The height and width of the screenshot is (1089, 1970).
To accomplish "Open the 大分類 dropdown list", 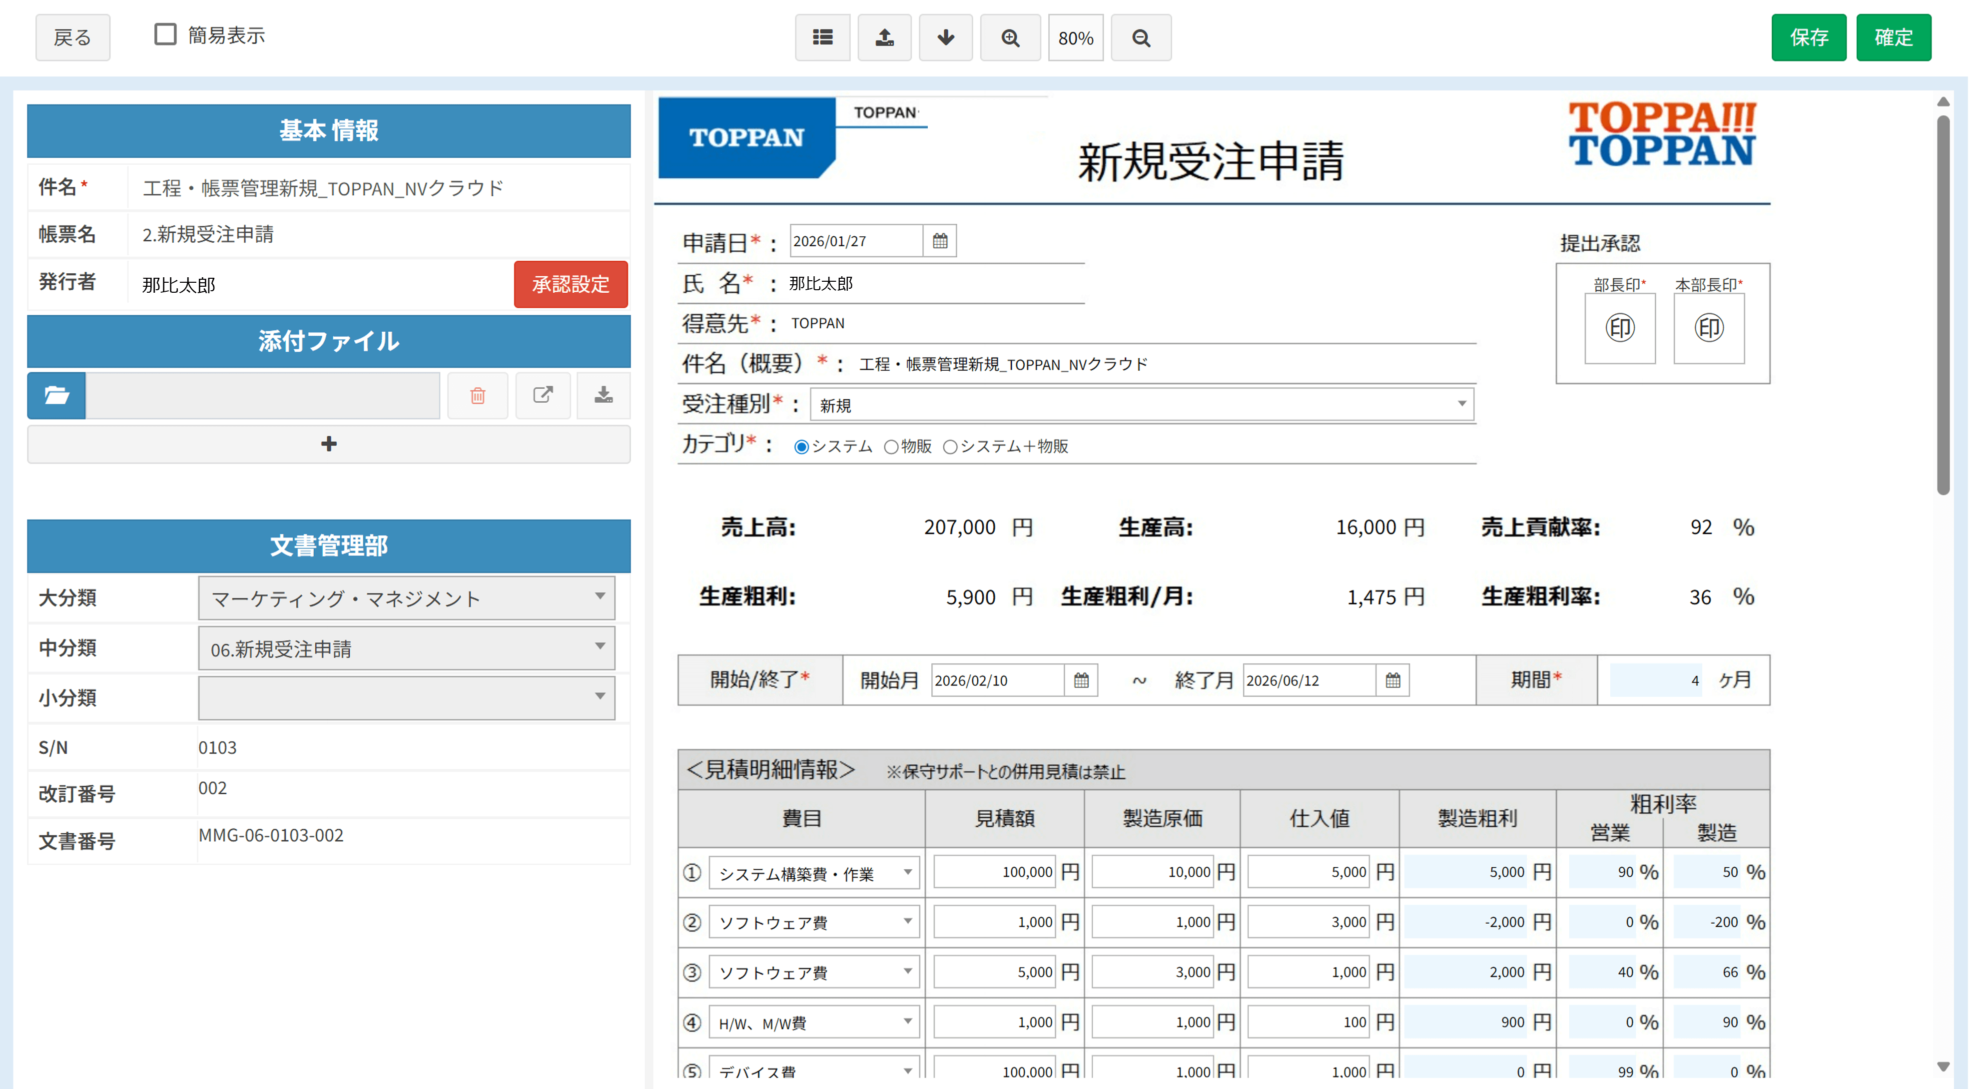I will tap(406, 598).
